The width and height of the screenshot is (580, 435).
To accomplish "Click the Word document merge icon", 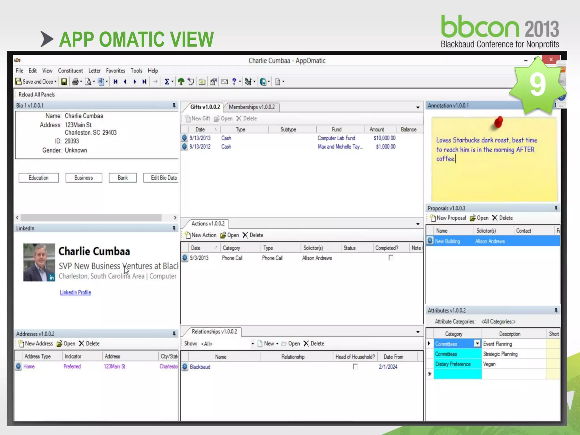I will click(101, 82).
